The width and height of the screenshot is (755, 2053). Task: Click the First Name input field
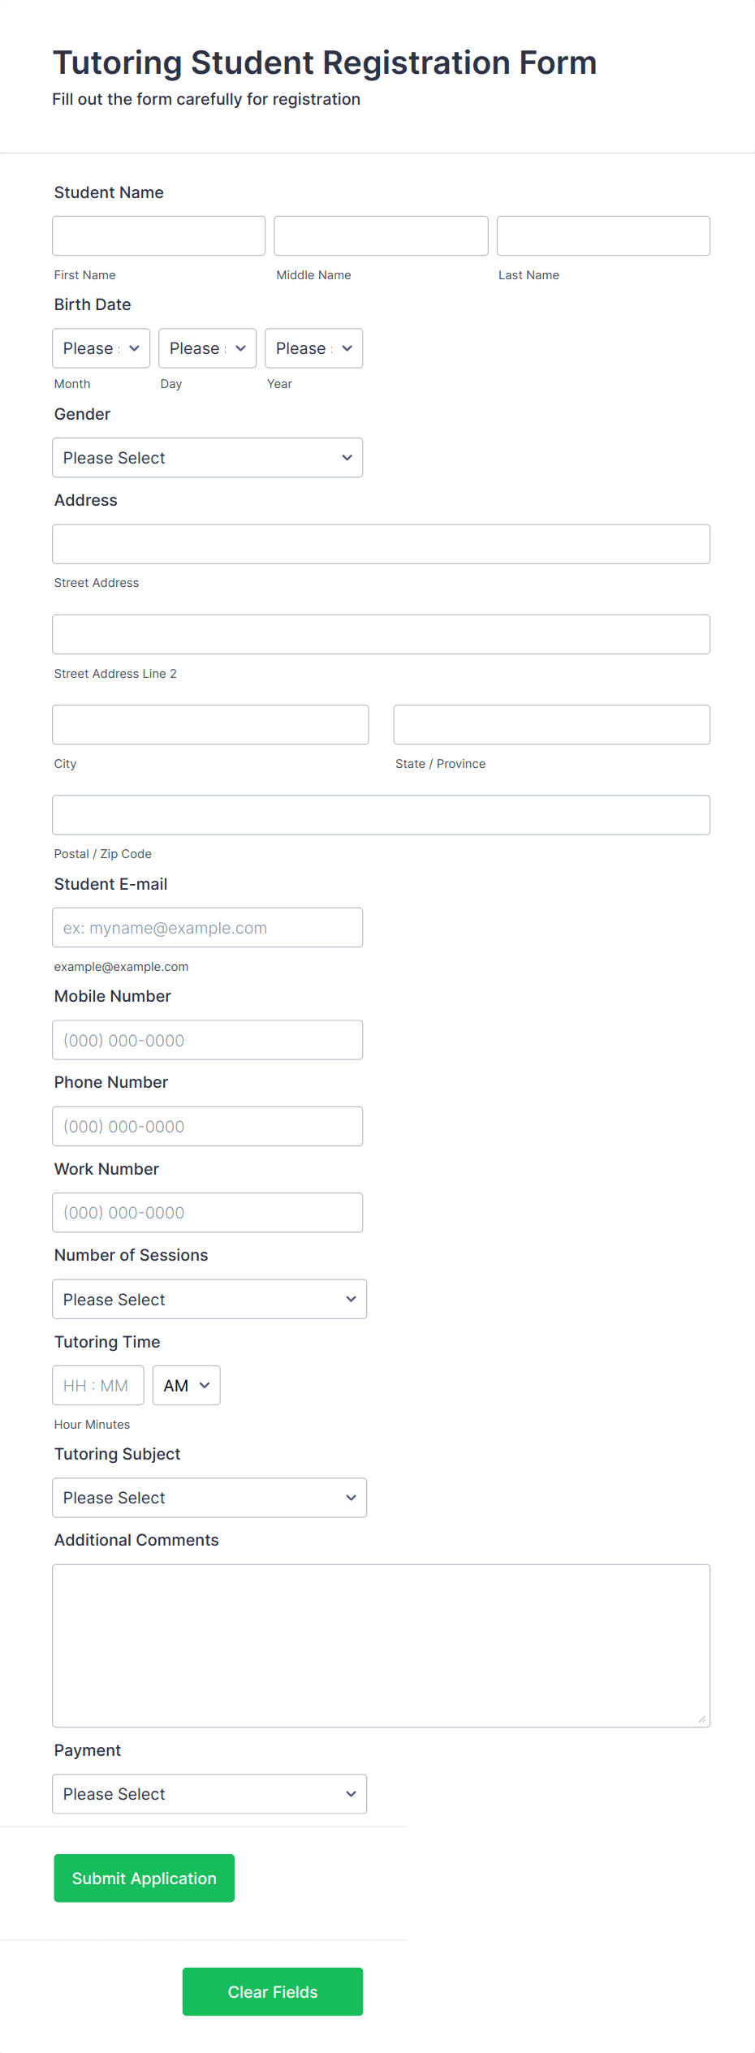pos(157,235)
